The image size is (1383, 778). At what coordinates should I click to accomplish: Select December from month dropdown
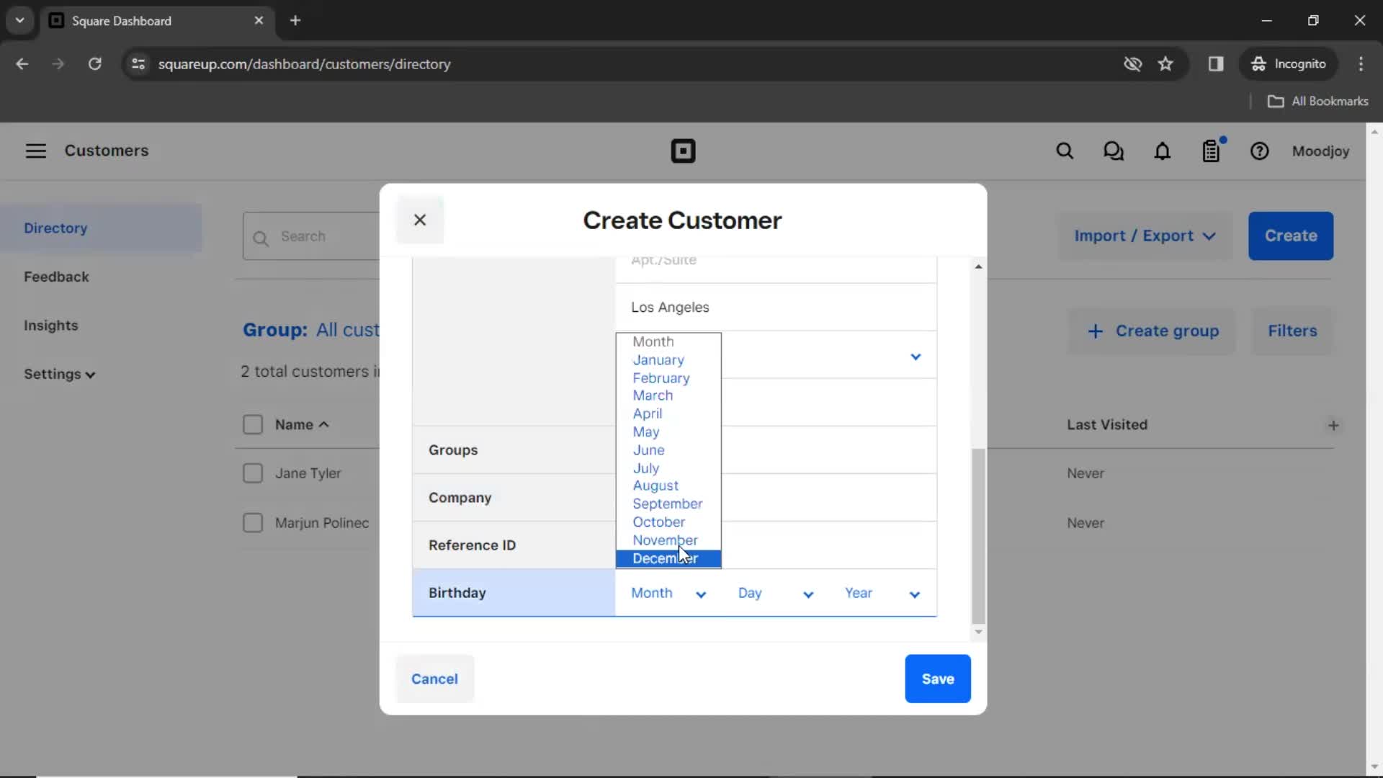click(x=665, y=558)
